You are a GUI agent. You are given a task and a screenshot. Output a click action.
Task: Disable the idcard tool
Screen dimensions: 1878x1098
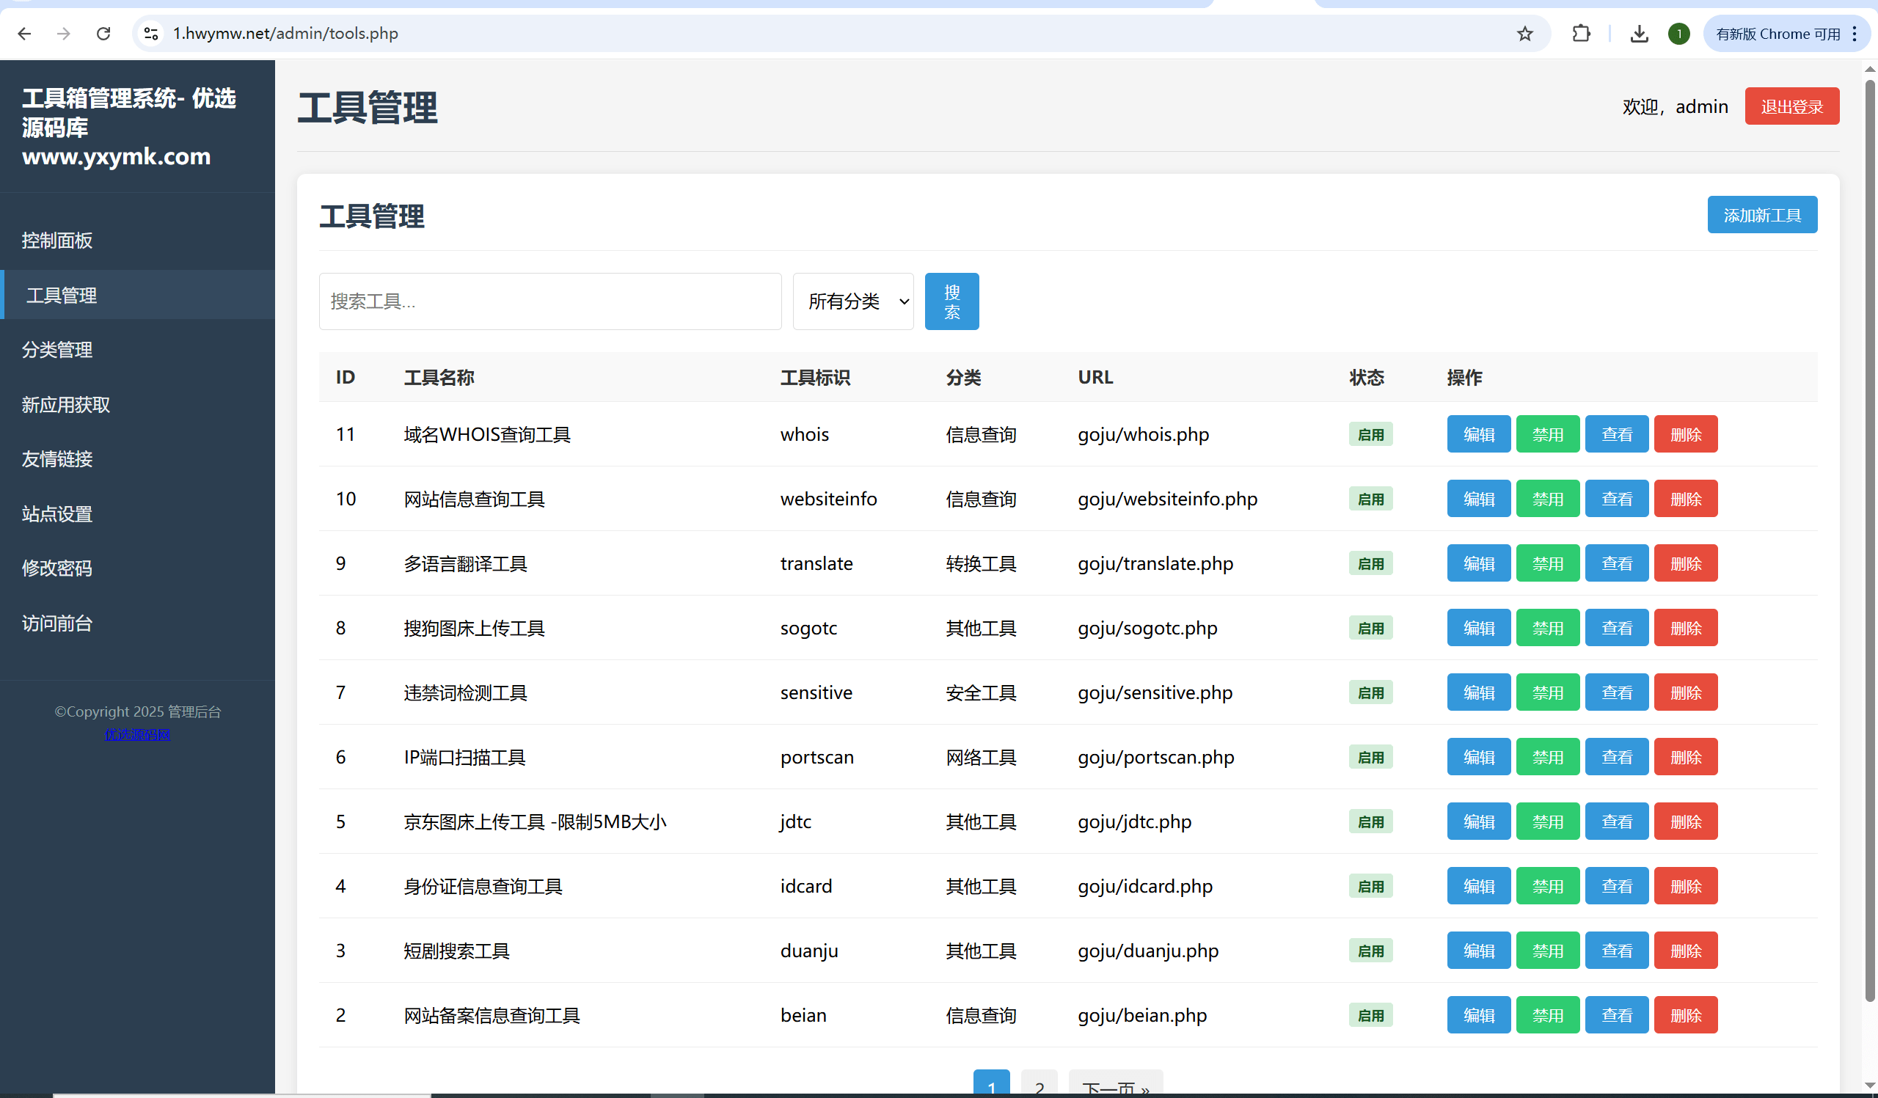1548,886
